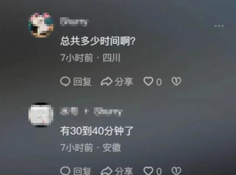
Task: Like the comment '有30到40分钟了' with the heart
Action: [x=148, y=171]
